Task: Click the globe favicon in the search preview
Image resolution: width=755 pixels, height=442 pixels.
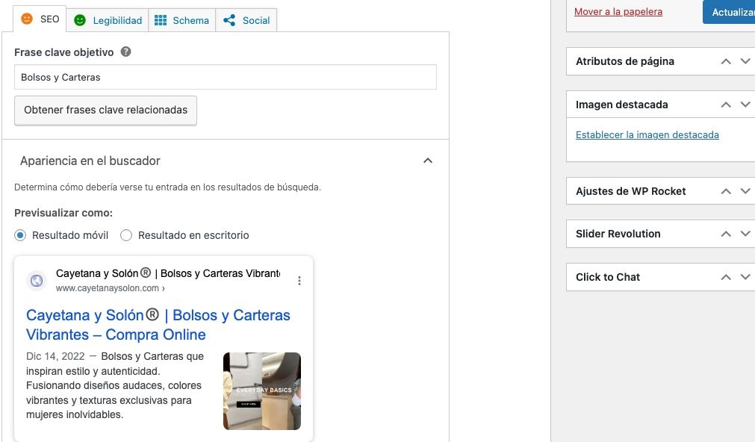Action: 37,280
